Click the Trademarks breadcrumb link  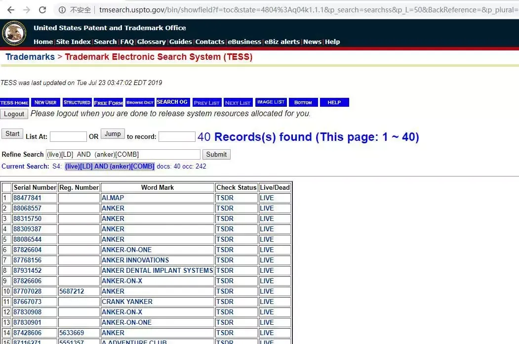tap(30, 57)
